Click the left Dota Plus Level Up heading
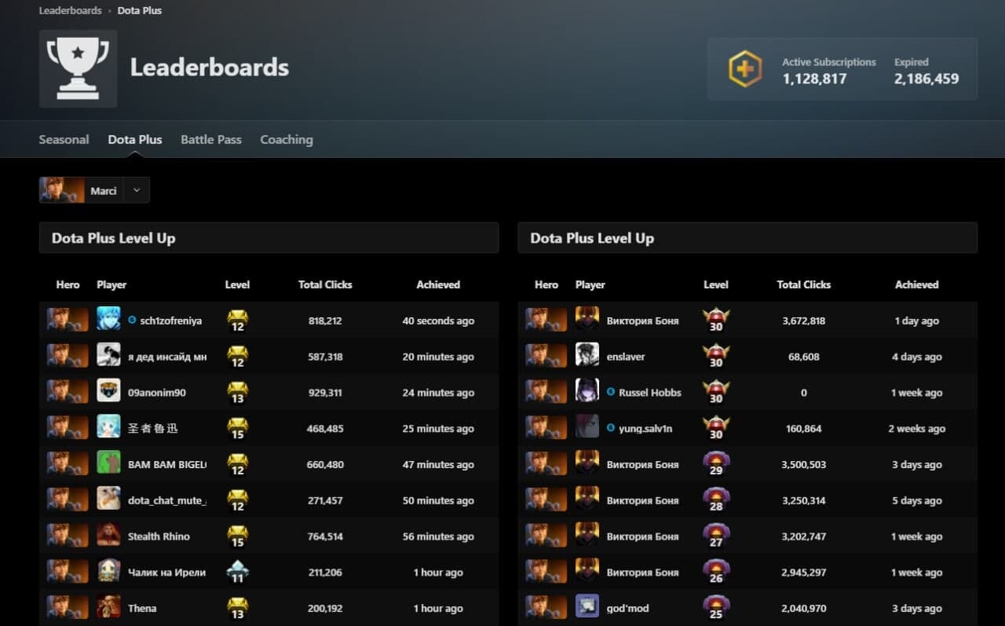This screenshot has width=1005, height=626. pyautogui.click(x=113, y=238)
